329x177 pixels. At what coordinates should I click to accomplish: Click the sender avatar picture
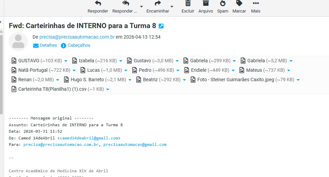pos(18,41)
